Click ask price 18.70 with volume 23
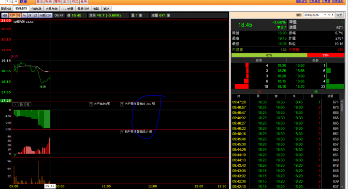348x189 pixels. [300, 87]
